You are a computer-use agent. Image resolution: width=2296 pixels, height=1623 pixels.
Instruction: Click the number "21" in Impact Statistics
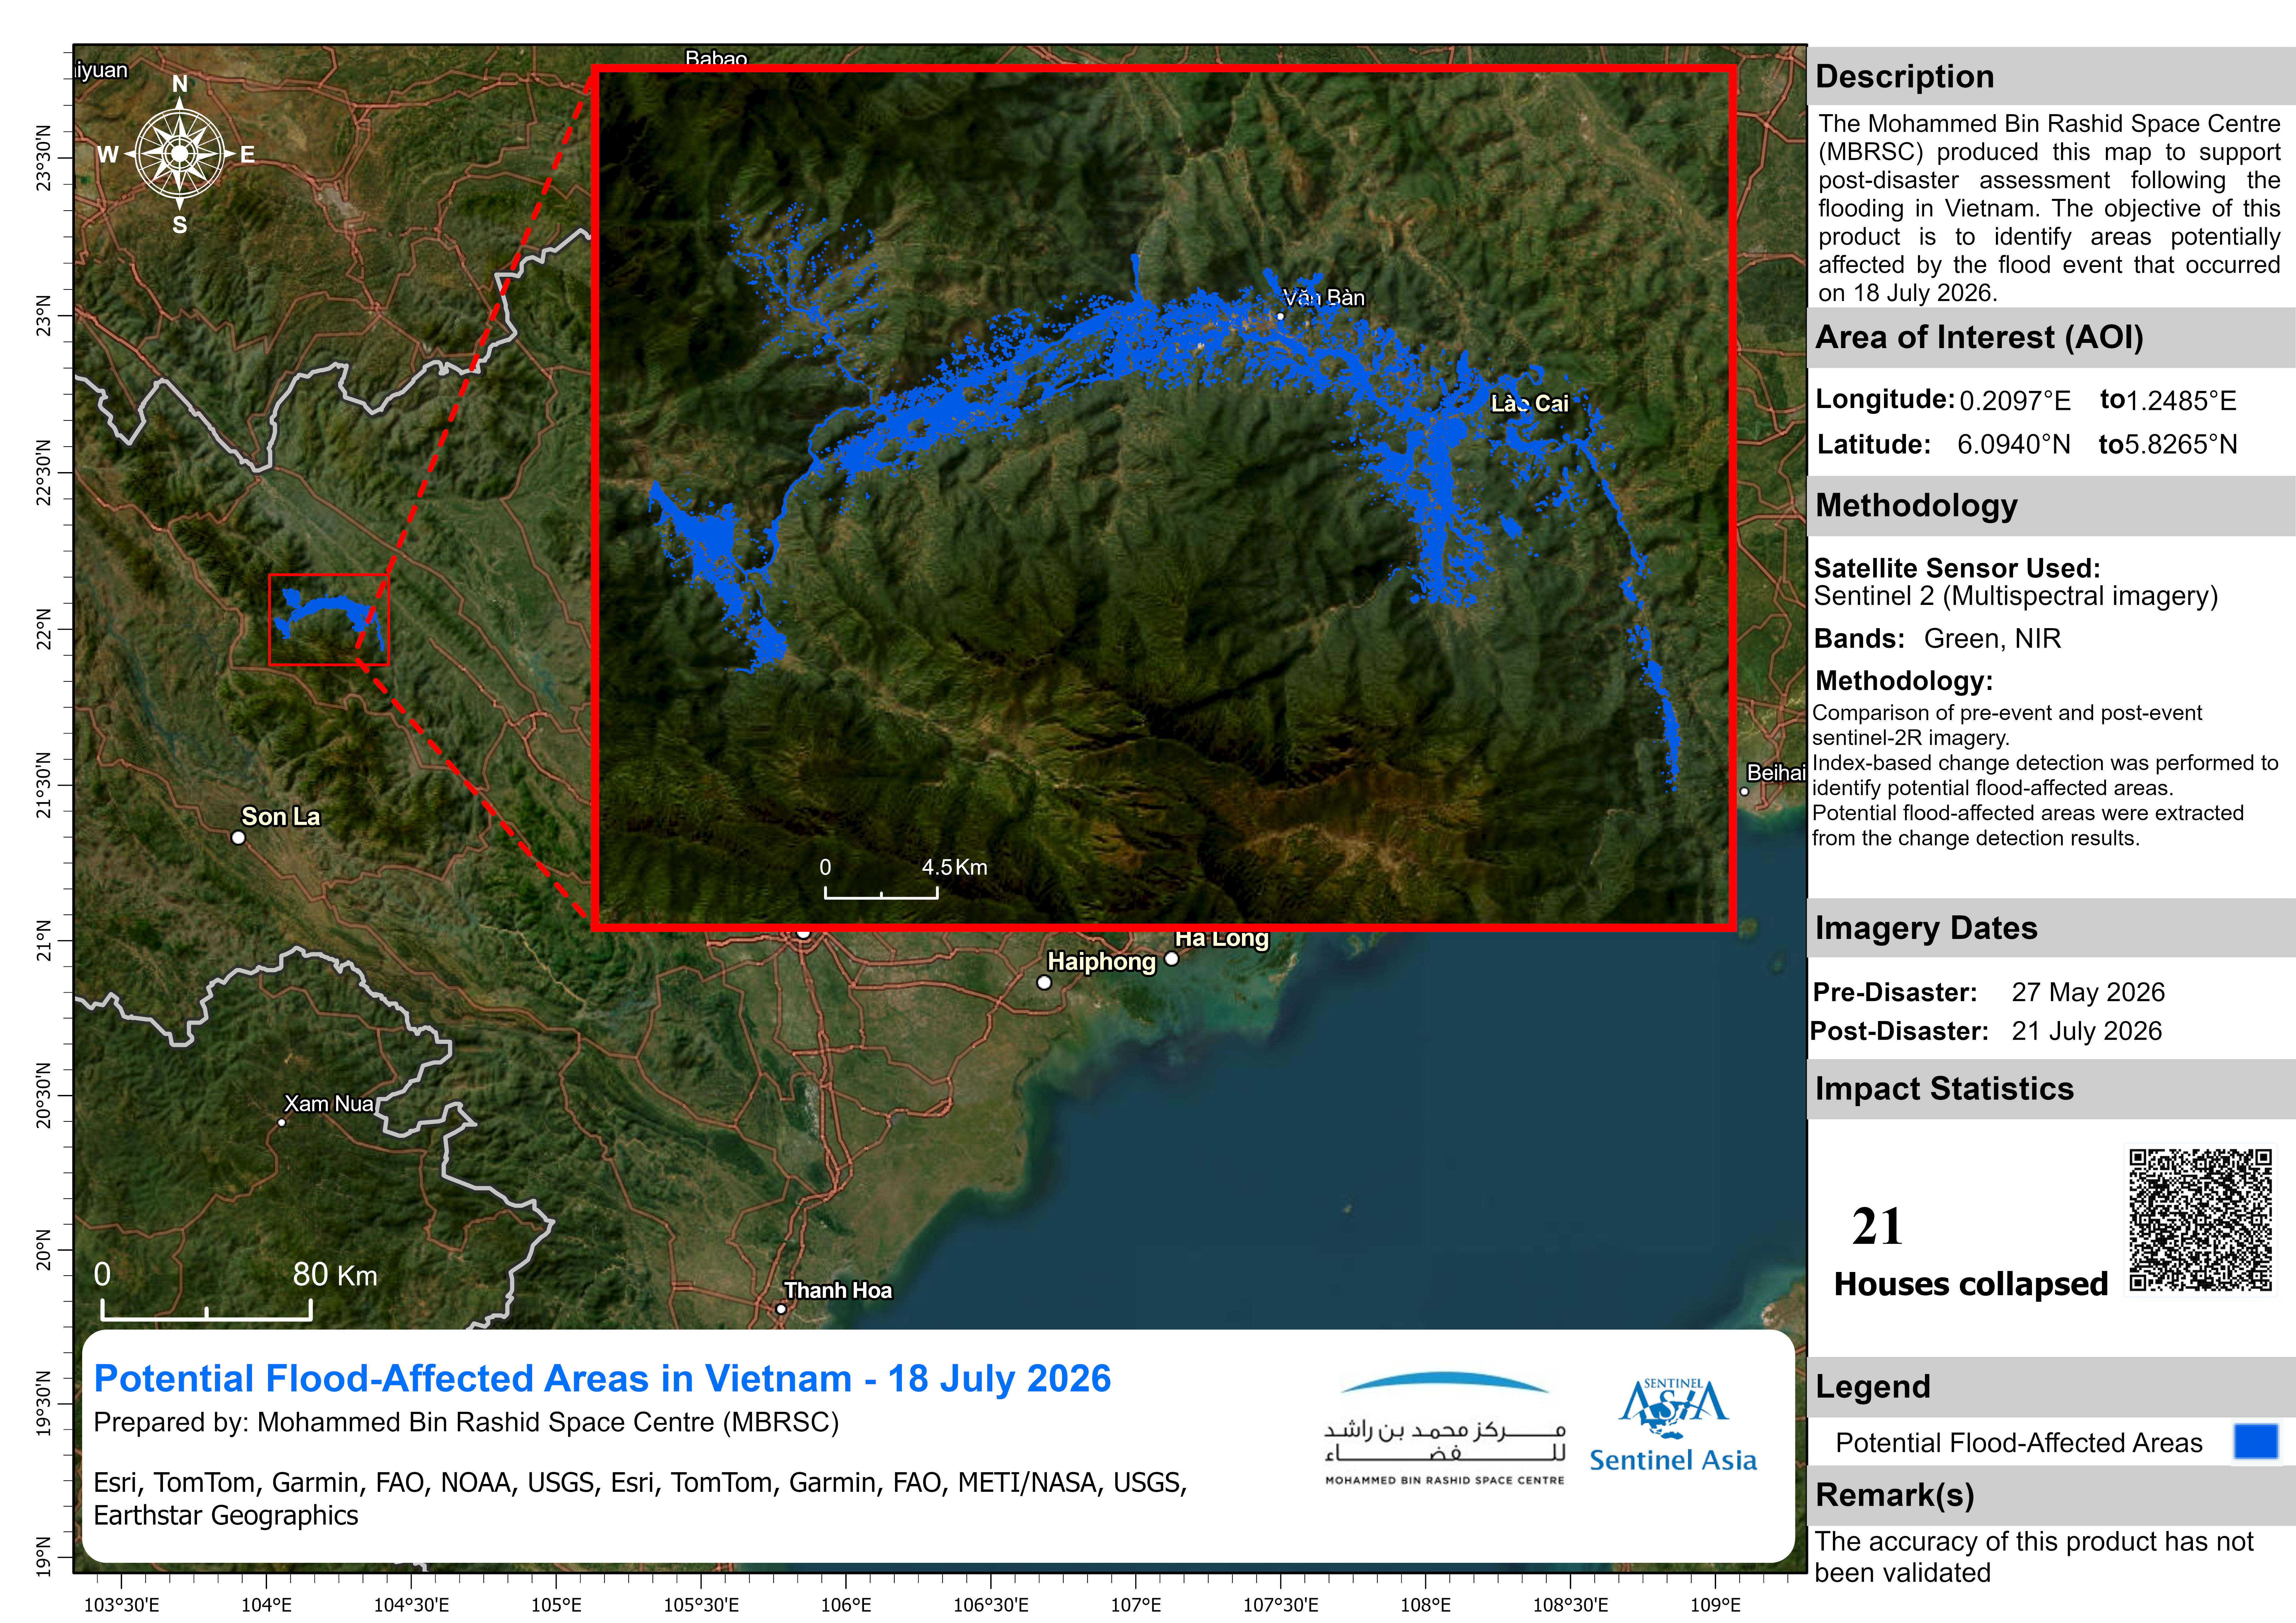(1877, 1227)
